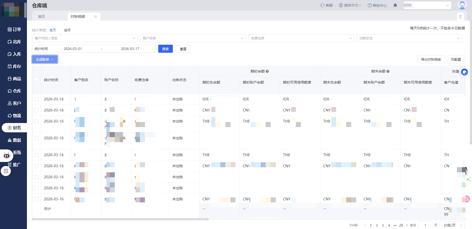The image size is (472, 229).
Task: Click the notification bell icon
Action: (395, 5)
